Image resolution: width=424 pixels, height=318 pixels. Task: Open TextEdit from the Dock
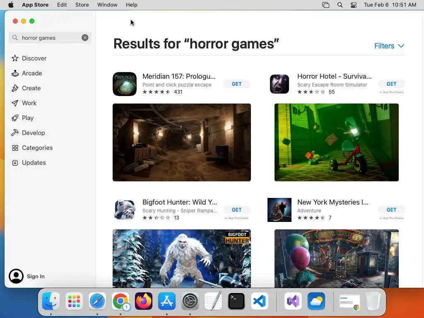pyautogui.click(x=213, y=301)
